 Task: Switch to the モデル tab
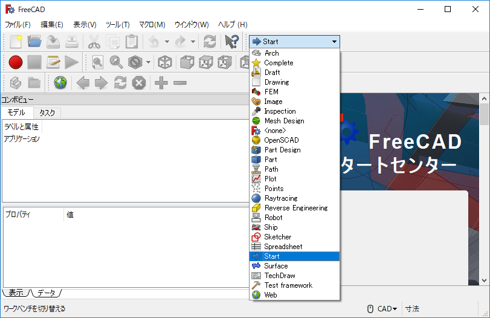click(16, 112)
